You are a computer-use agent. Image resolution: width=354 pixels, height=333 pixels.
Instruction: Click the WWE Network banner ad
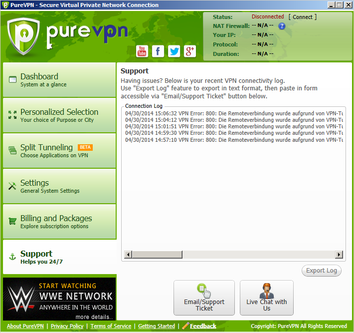tap(59, 299)
